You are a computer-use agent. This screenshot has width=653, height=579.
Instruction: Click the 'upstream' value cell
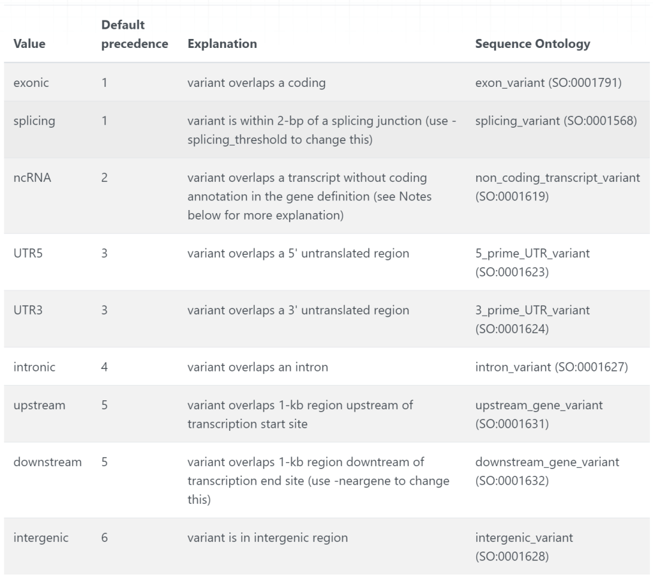pyautogui.click(x=39, y=405)
